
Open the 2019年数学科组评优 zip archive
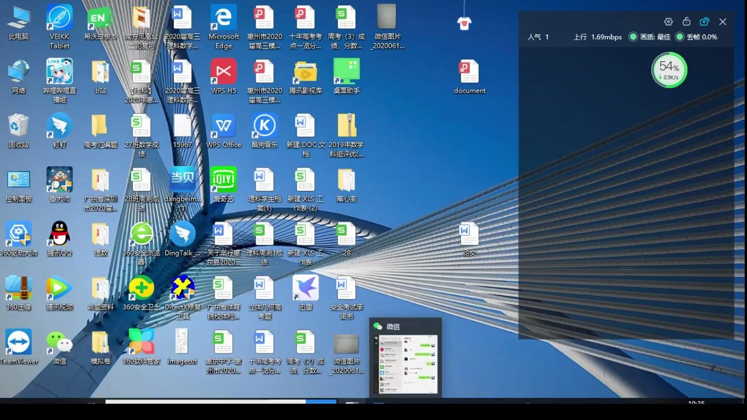pos(347,135)
